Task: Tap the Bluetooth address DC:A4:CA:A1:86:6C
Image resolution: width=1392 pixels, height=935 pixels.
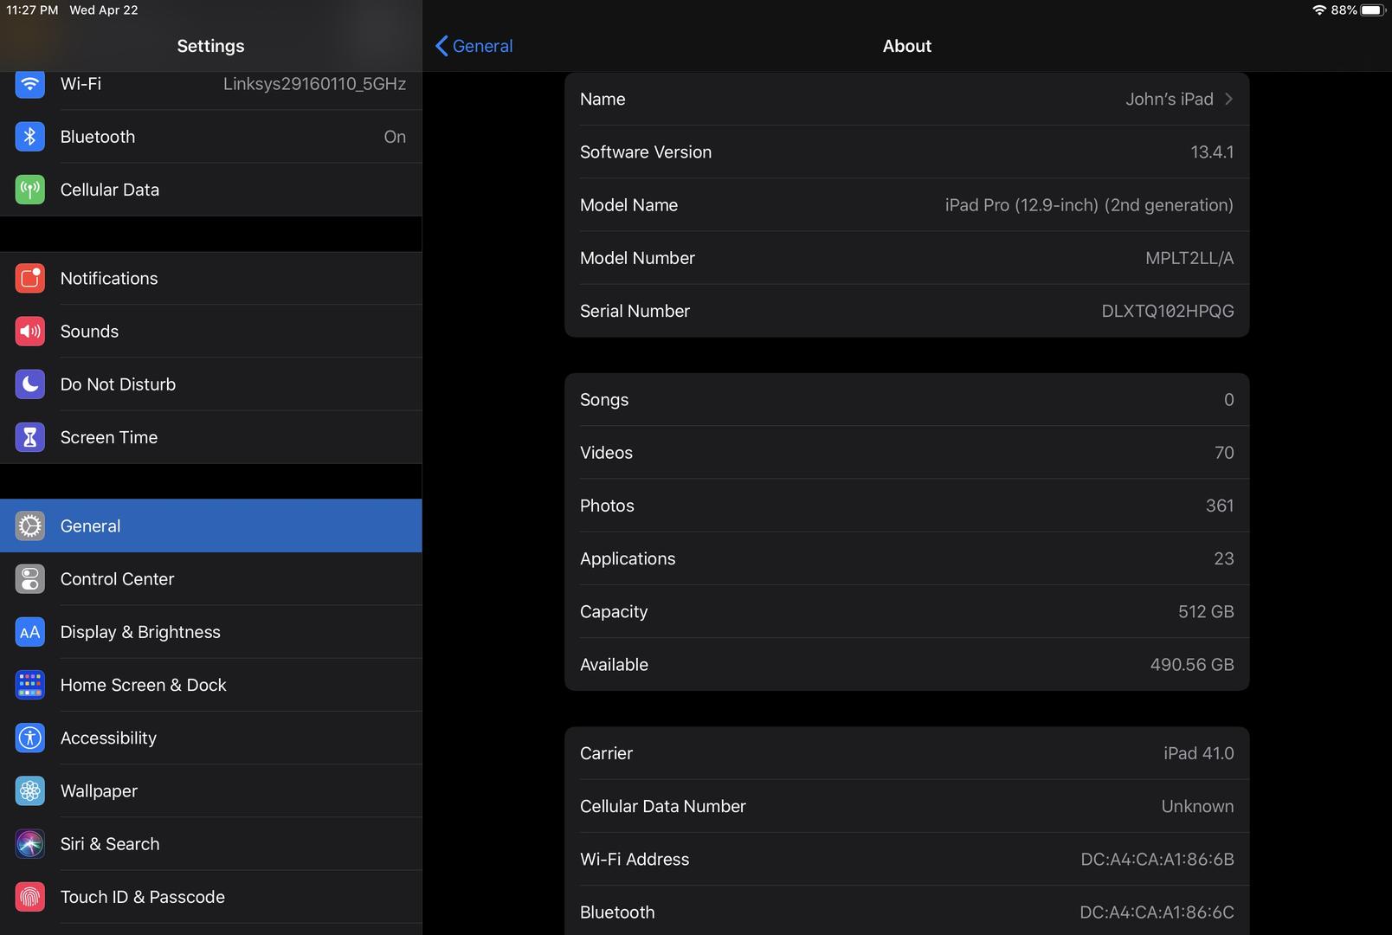Action: [x=1157, y=912]
